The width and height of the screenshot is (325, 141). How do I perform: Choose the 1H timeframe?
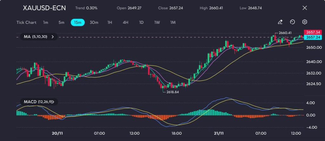(110, 22)
